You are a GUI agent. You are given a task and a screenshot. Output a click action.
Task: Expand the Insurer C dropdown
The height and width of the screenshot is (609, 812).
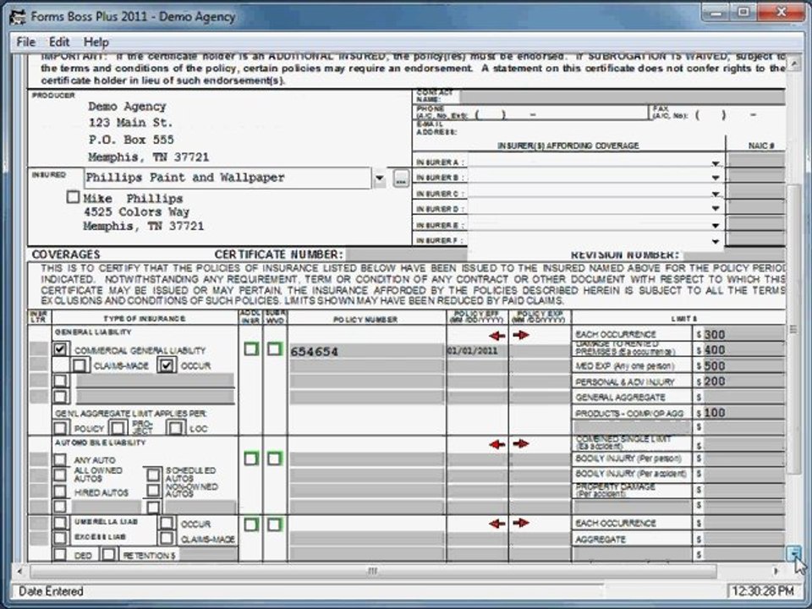(x=716, y=194)
